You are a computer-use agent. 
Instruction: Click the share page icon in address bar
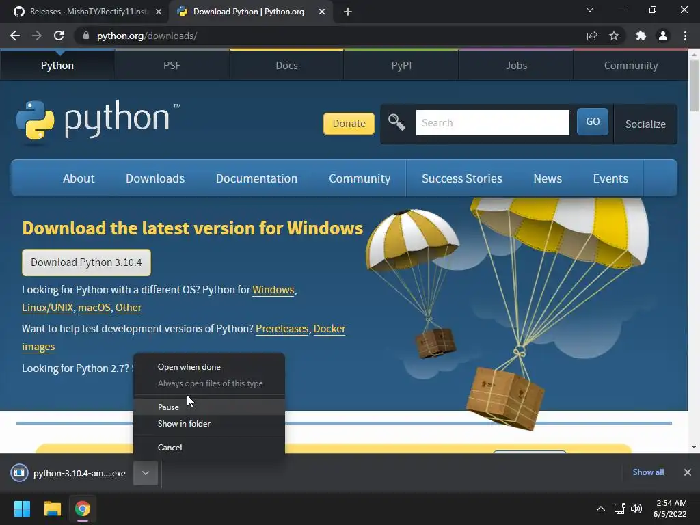point(592,36)
